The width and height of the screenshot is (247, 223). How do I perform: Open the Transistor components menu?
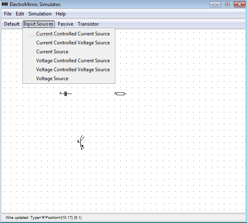coord(88,24)
